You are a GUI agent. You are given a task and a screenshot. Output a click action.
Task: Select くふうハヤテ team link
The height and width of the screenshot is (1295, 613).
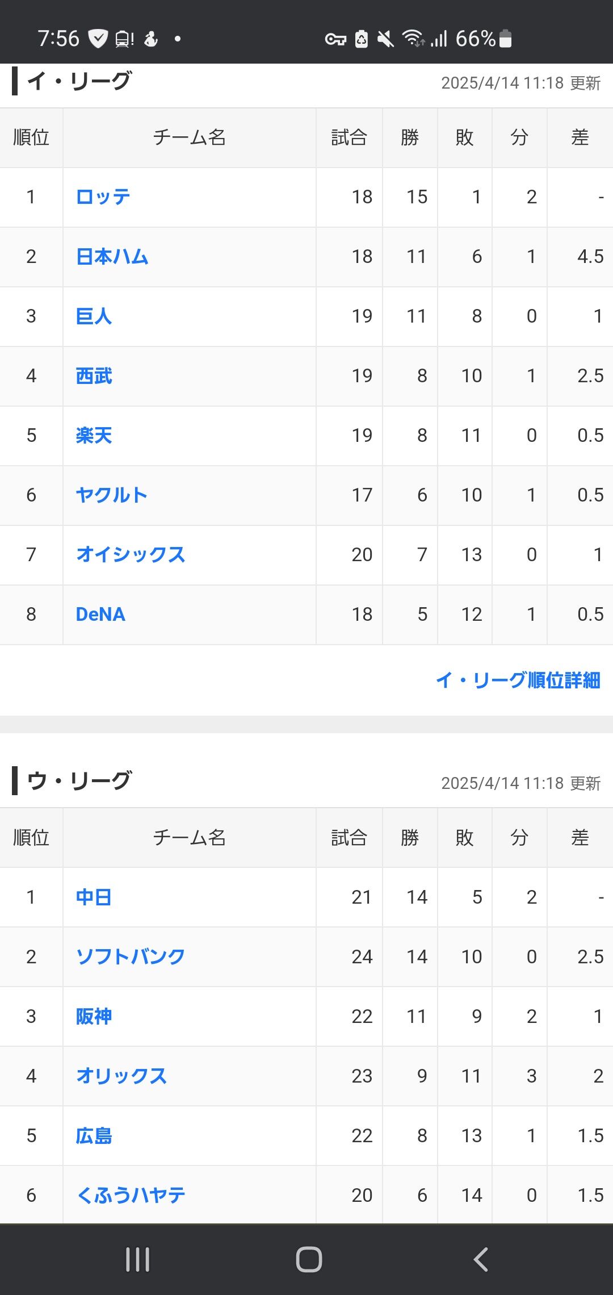(131, 1195)
